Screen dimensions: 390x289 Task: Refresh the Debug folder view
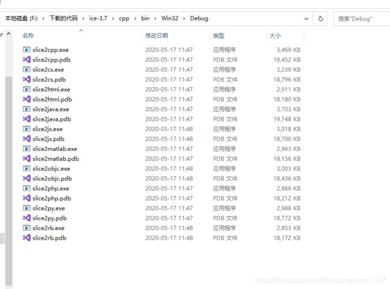320,19
